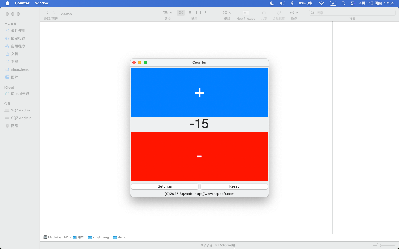This screenshot has width=399, height=249.
Task: Click the Finder search field
Action: 352,13
